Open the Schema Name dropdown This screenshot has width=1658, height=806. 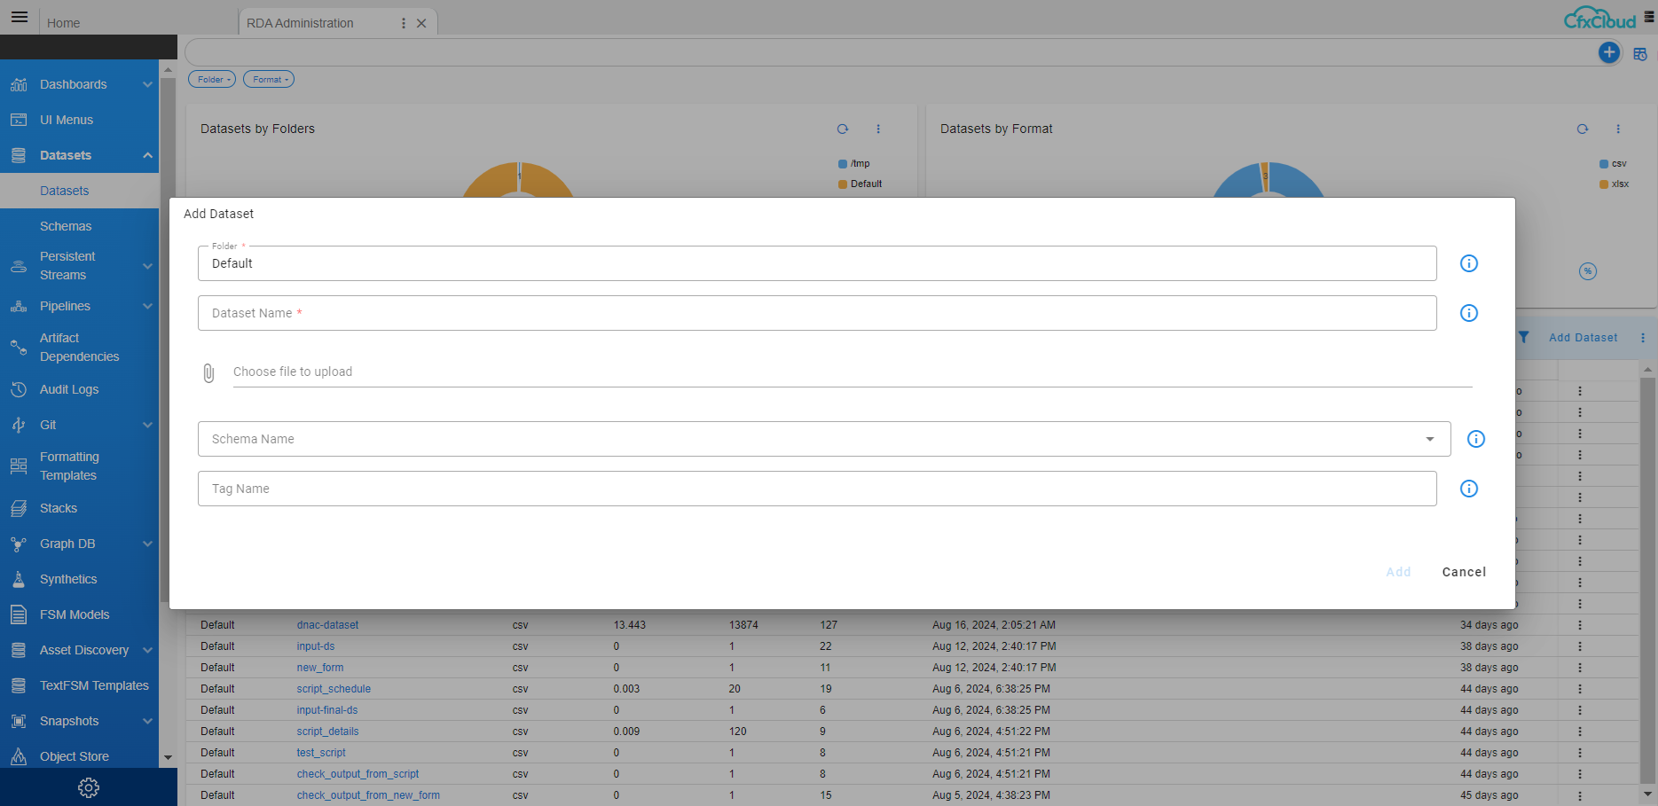click(1429, 439)
